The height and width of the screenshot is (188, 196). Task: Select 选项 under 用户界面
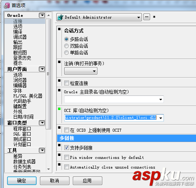[x=18, y=75]
